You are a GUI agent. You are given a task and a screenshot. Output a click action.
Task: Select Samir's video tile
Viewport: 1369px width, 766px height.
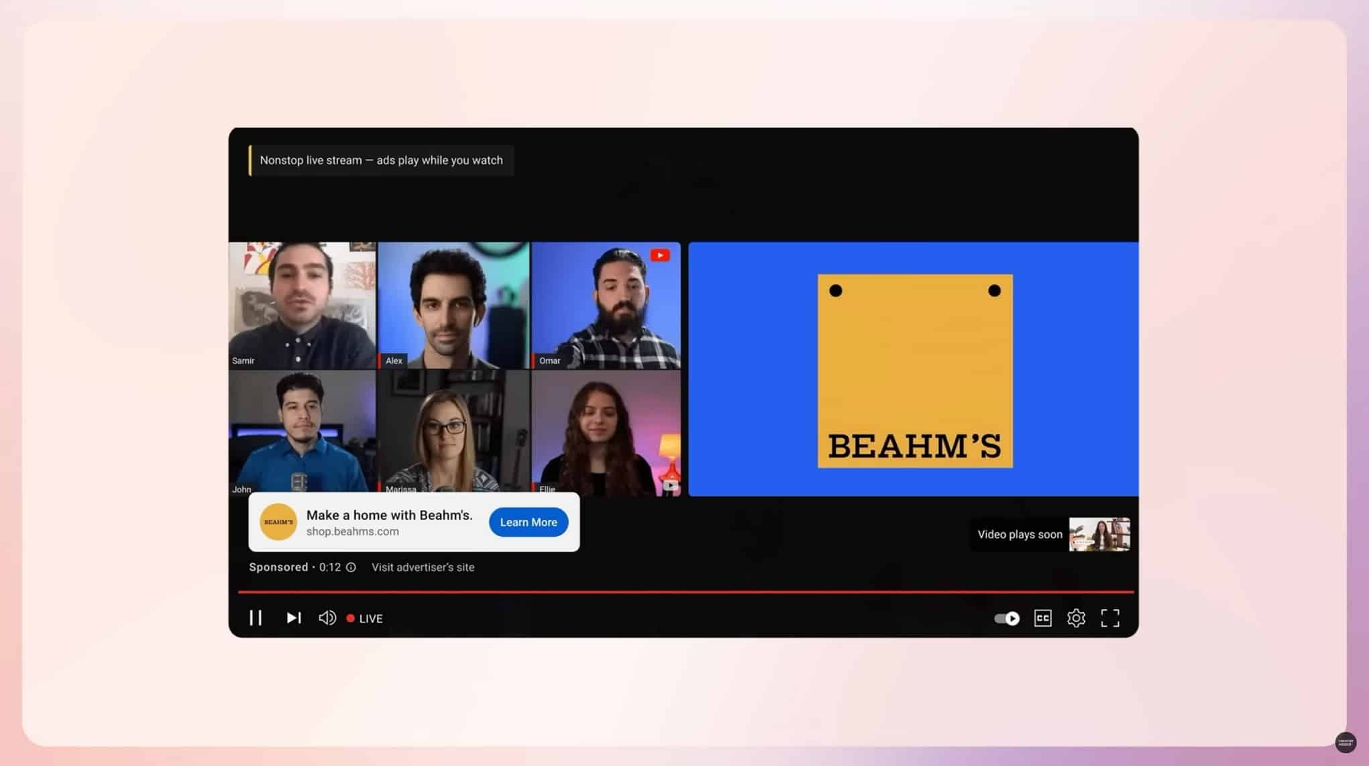click(x=302, y=305)
